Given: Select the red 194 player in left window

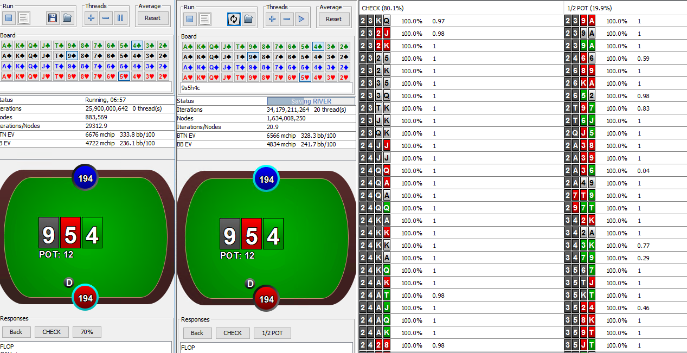Looking at the screenshot, I should pyautogui.click(x=85, y=298).
